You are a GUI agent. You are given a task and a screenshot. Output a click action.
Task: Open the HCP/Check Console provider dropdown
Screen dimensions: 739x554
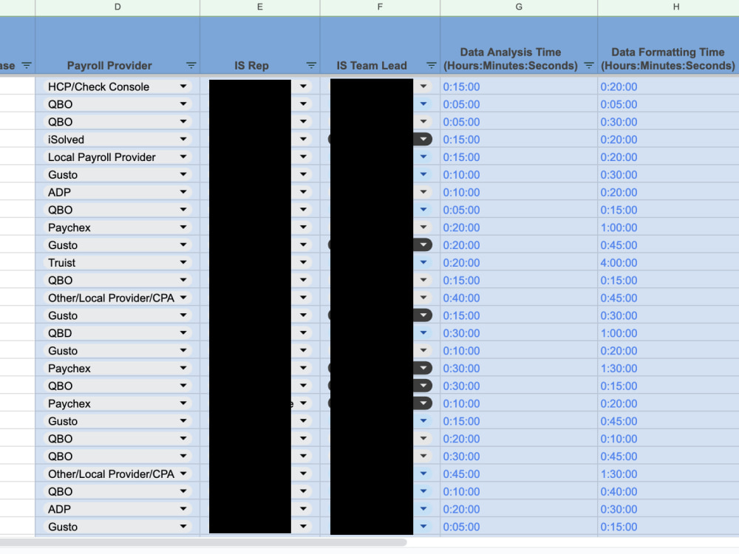tap(183, 86)
